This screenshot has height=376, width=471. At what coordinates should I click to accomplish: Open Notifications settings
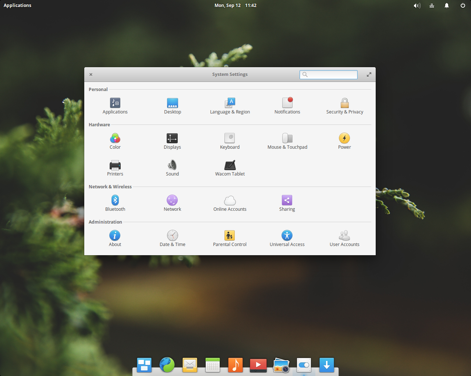pyautogui.click(x=287, y=106)
